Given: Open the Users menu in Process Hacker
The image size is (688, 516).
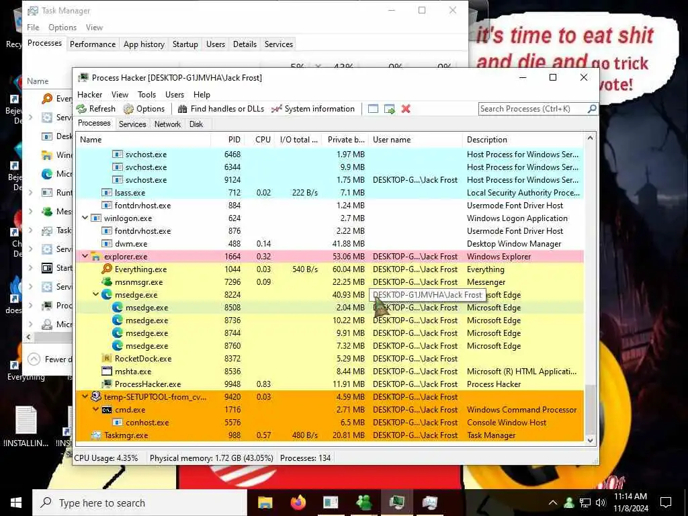Looking at the screenshot, I should coord(175,94).
